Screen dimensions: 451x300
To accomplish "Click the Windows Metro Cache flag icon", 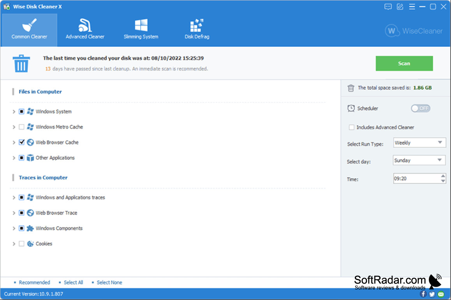I will pyautogui.click(x=30, y=127).
